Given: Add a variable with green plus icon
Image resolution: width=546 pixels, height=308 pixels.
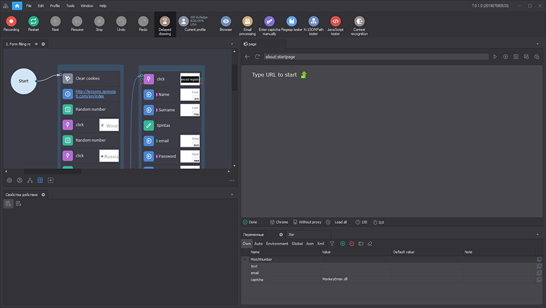Looking at the screenshot, I should [x=342, y=244].
